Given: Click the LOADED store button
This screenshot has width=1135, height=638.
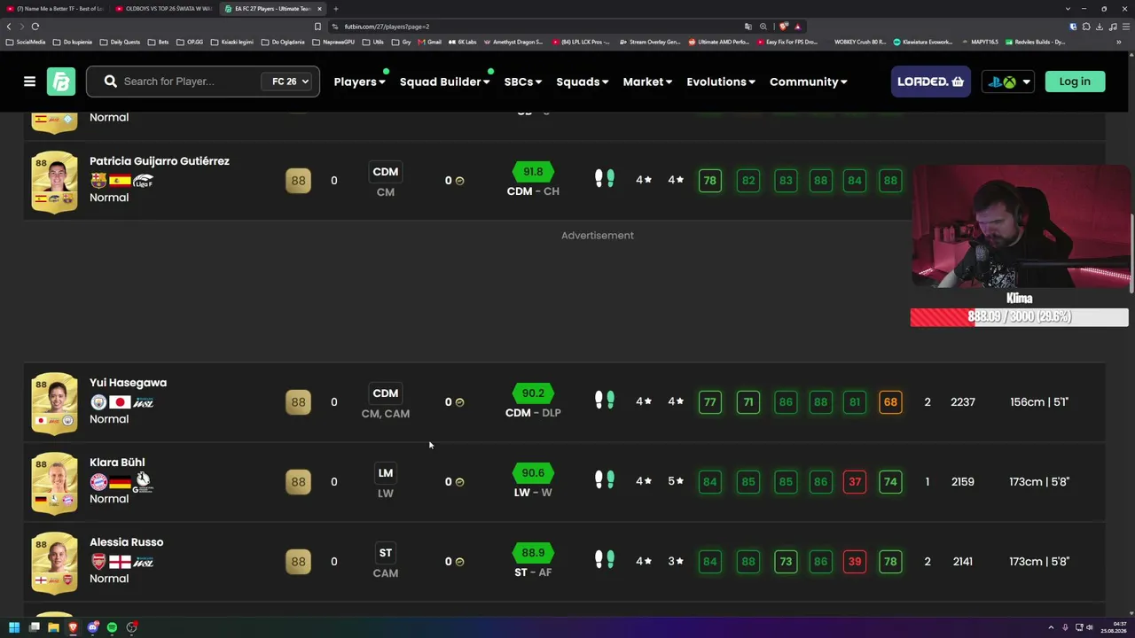Looking at the screenshot, I should click(x=930, y=82).
